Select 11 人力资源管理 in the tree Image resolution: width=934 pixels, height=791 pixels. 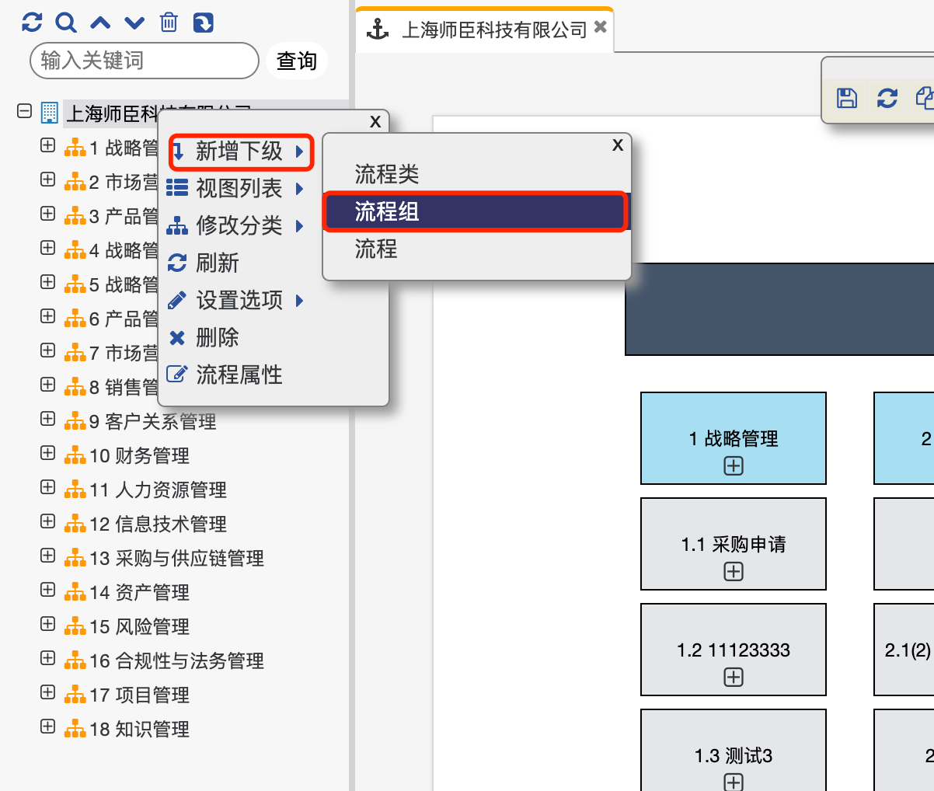171,490
